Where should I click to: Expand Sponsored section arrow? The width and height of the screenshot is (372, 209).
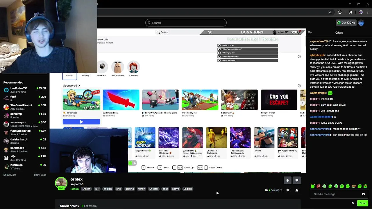(x=79, y=86)
